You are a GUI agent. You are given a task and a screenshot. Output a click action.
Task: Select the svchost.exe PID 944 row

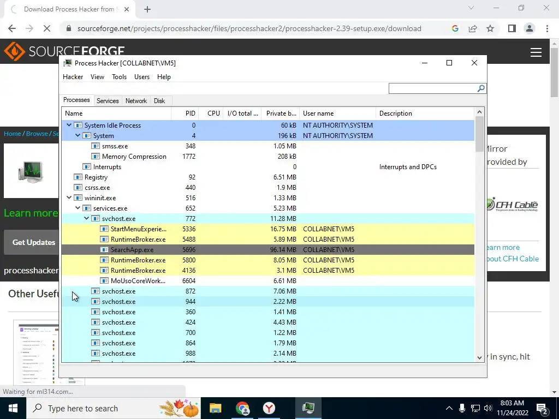point(267,301)
